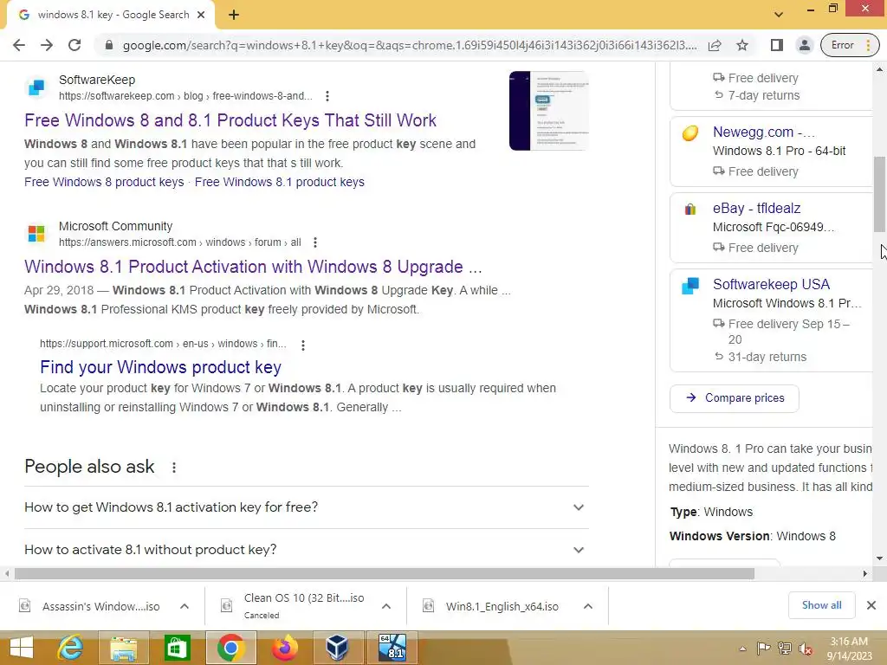887x665 pixels.
Task: Select the windows 8.1 key Google Search tab
Action: (111, 16)
